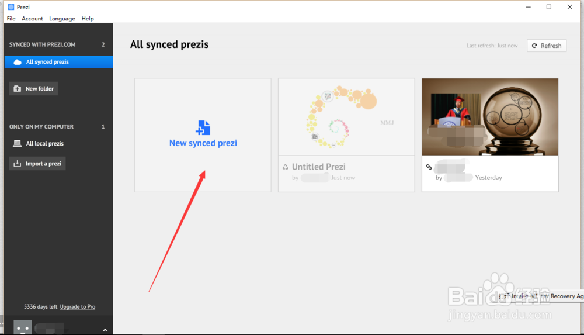
Task: Minimize the Prezi window
Action: tap(528, 7)
